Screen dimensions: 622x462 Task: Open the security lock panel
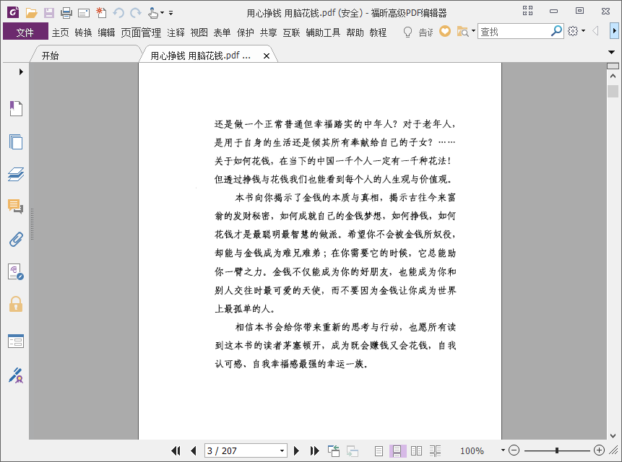pyautogui.click(x=16, y=305)
